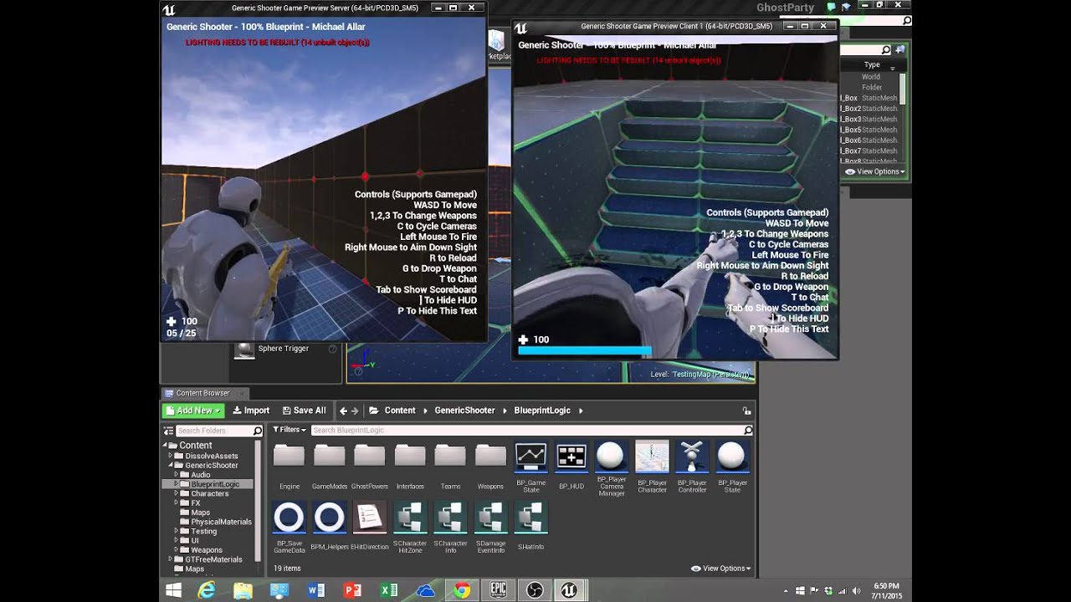The width and height of the screenshot is (1071, 602).
Task: Expand the GTFreeMaterials folder tree node
Action: coord(171,559)
